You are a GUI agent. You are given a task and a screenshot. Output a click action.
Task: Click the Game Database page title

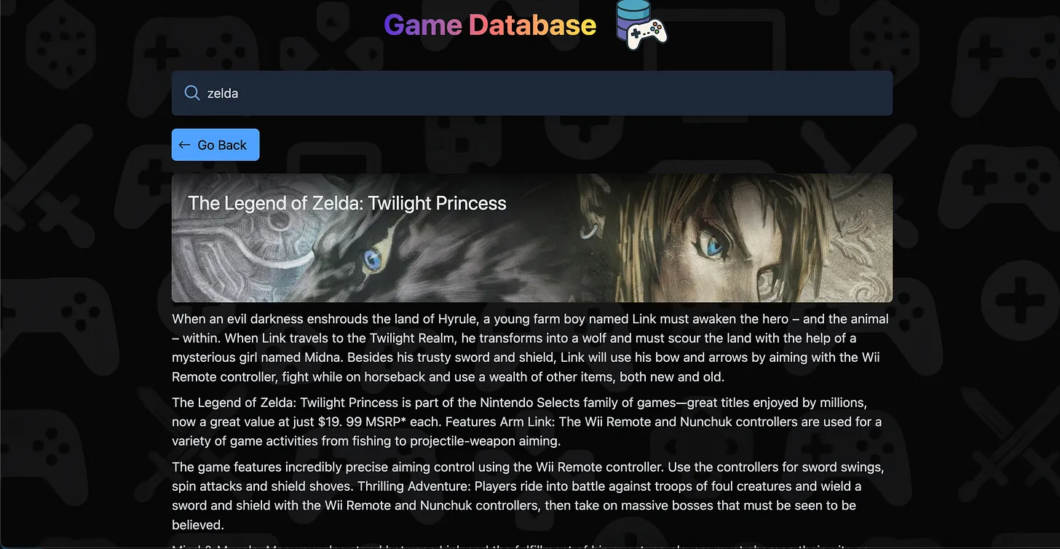[489, 24]
